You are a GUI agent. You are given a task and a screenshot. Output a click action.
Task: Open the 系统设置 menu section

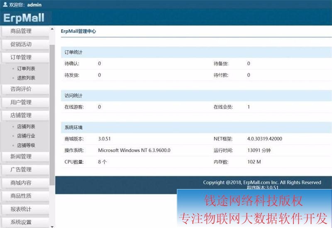25,222
